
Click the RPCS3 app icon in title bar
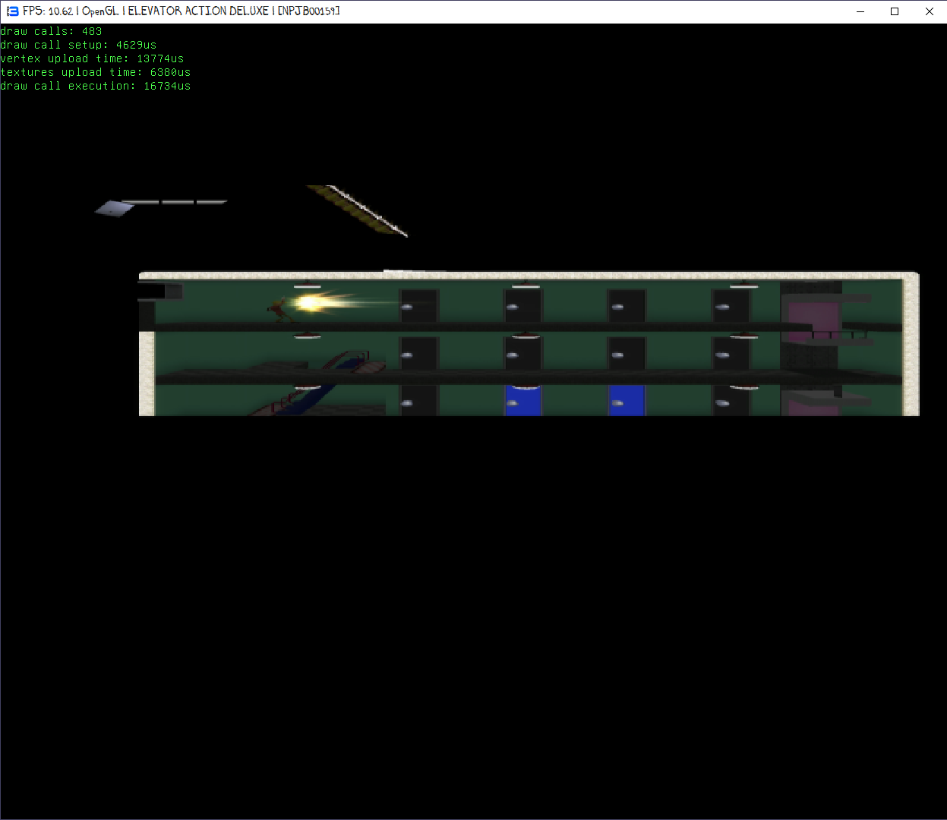[12, 11]
